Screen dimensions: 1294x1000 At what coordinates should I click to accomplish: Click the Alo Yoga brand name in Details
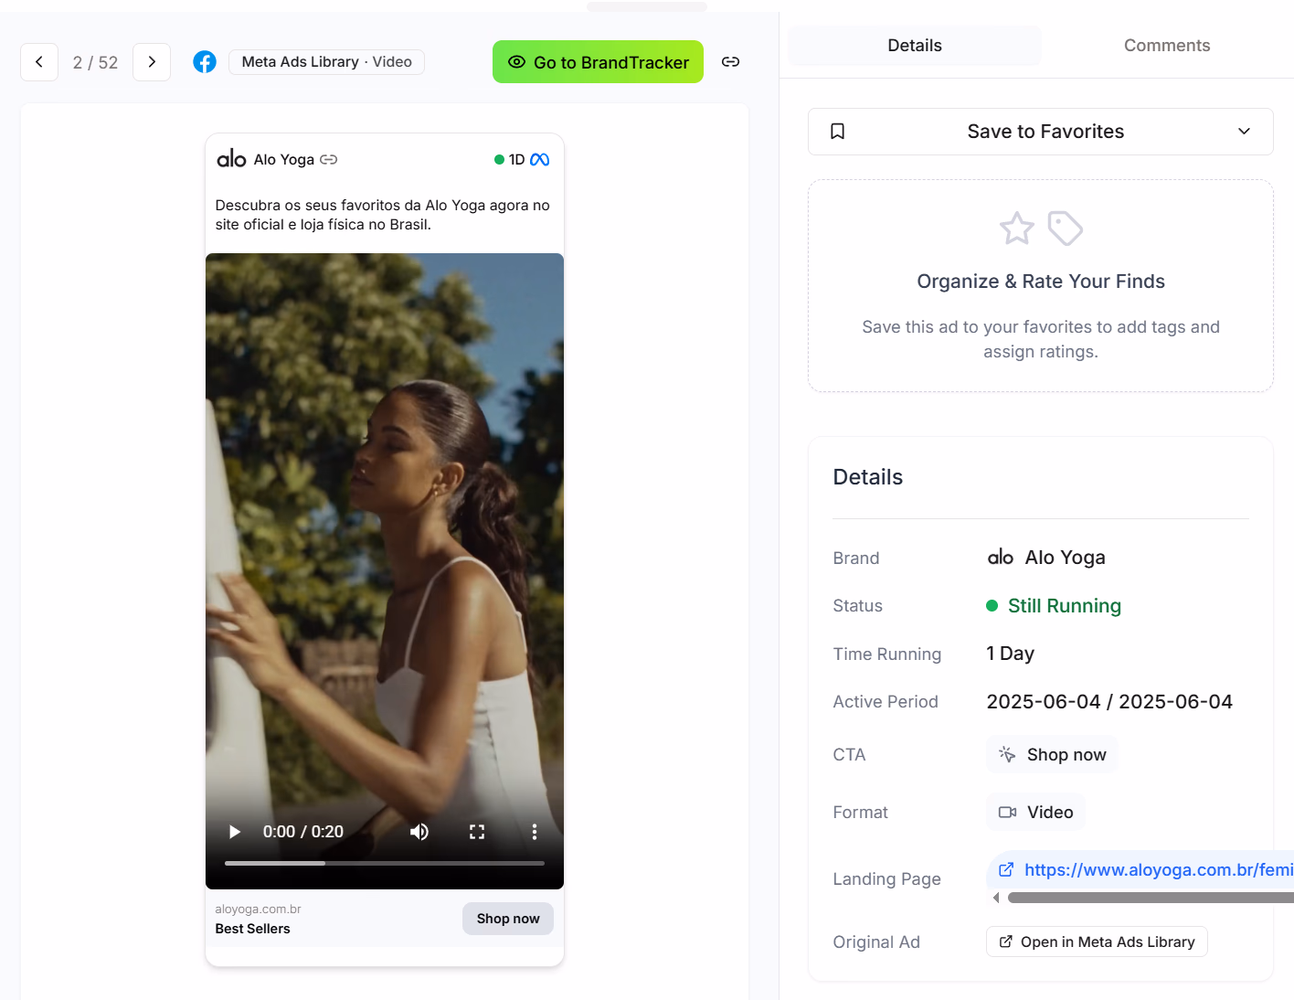click(x=1065, y=558)
